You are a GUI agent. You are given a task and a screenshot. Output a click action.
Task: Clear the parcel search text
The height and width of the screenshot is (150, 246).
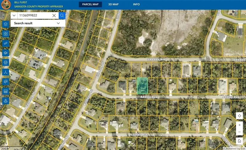(54, 15)
